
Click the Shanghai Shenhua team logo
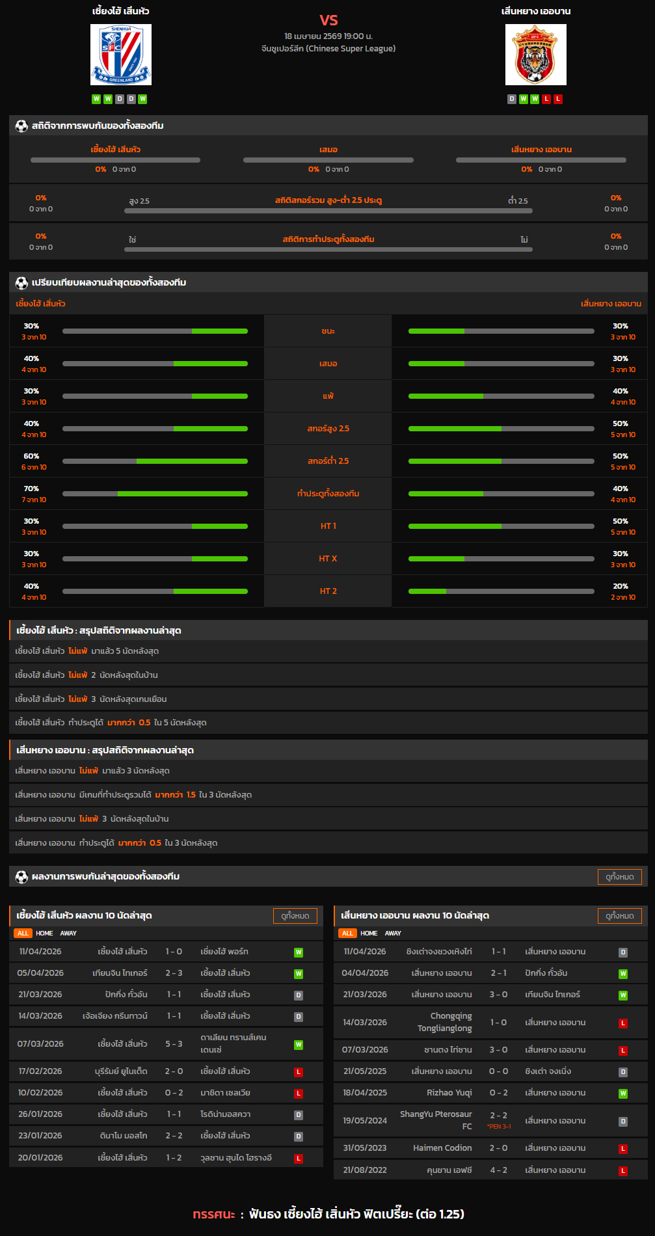click(x=121, y=55)
